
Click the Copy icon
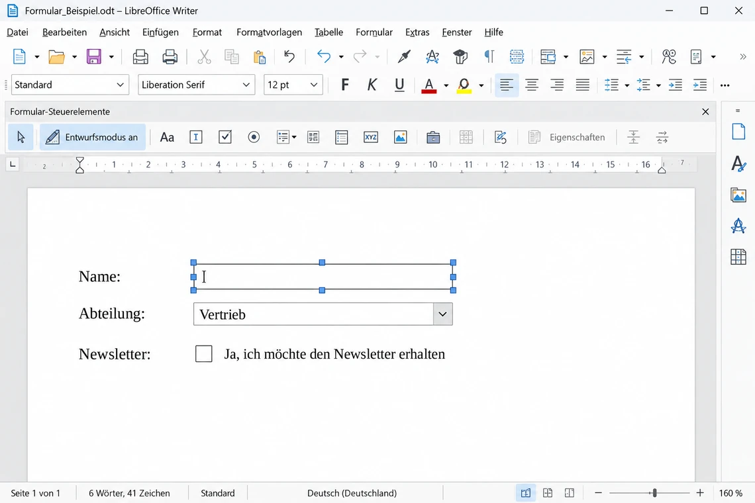232,57
